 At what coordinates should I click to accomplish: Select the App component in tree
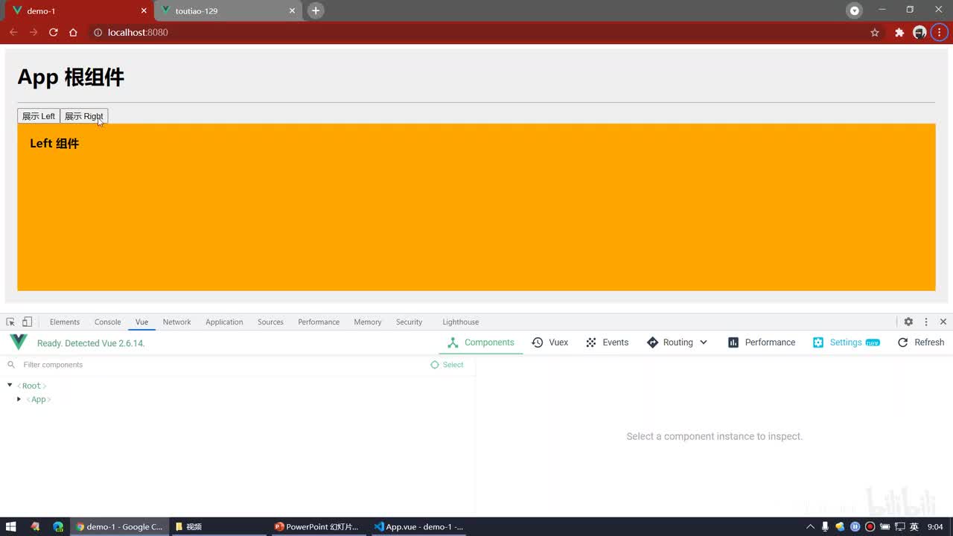[39, 400]
